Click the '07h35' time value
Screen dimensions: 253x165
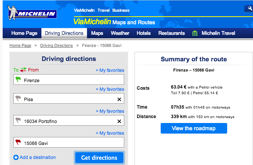[x=177, y=107]
